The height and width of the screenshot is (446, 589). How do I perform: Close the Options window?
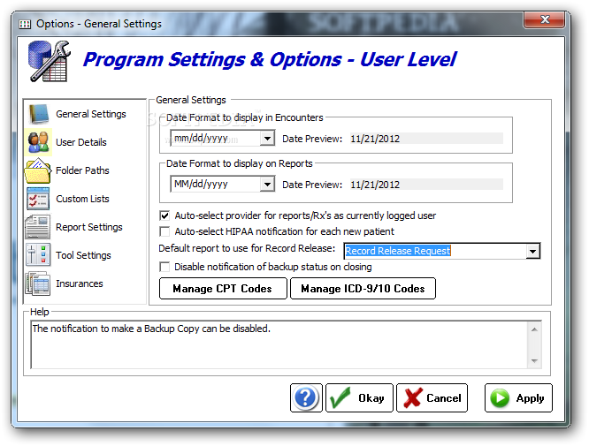[544, 19]
